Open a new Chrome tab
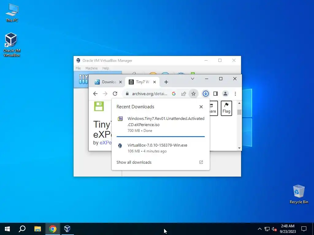 166,82
